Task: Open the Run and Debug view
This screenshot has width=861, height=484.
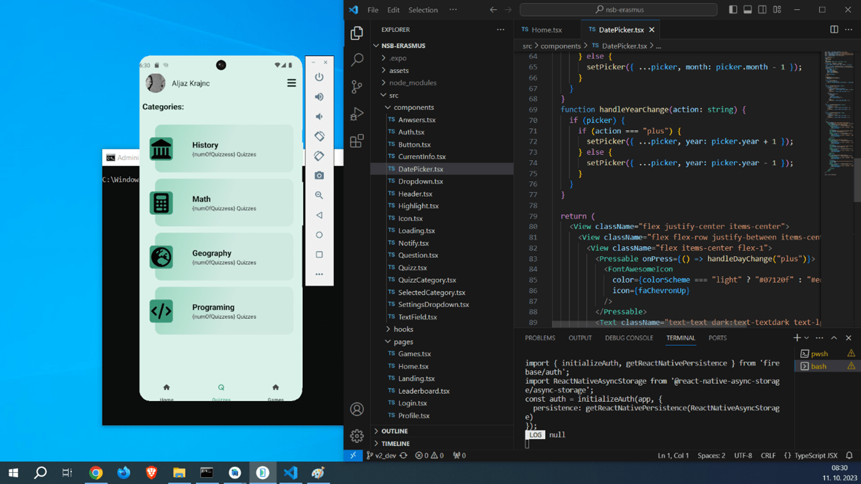Action: (357, 114)
